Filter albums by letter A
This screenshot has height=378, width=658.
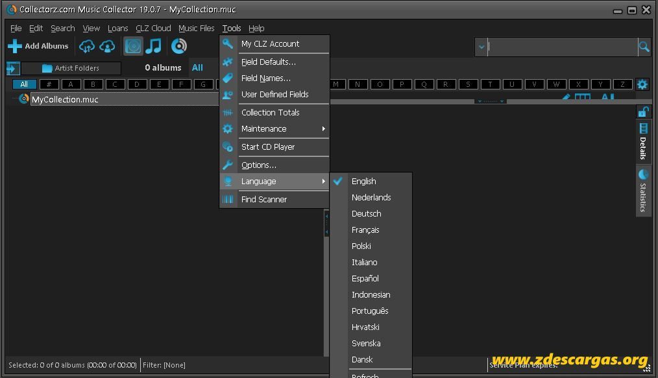(71, 84)
